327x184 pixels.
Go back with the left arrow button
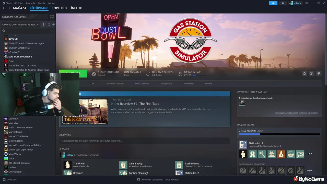point(4,8)
